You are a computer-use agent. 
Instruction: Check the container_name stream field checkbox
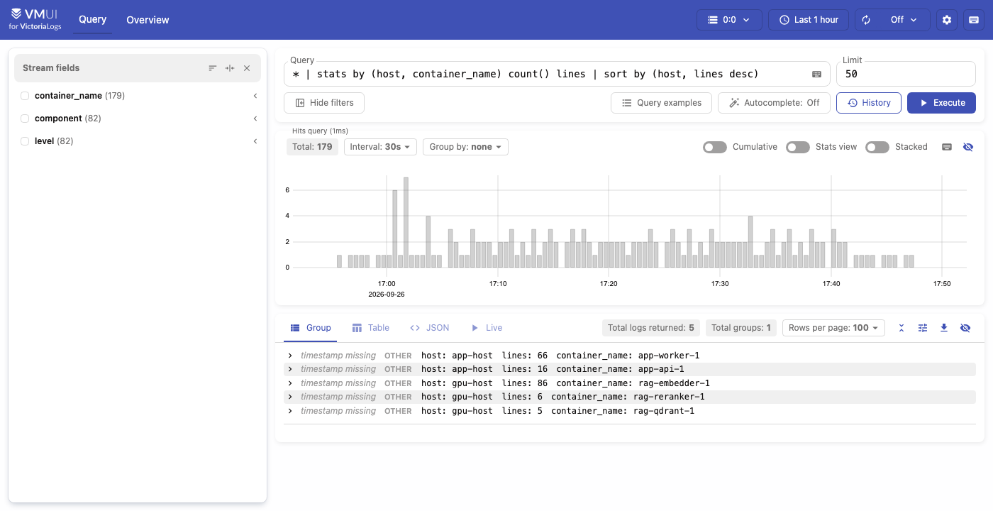25,96
